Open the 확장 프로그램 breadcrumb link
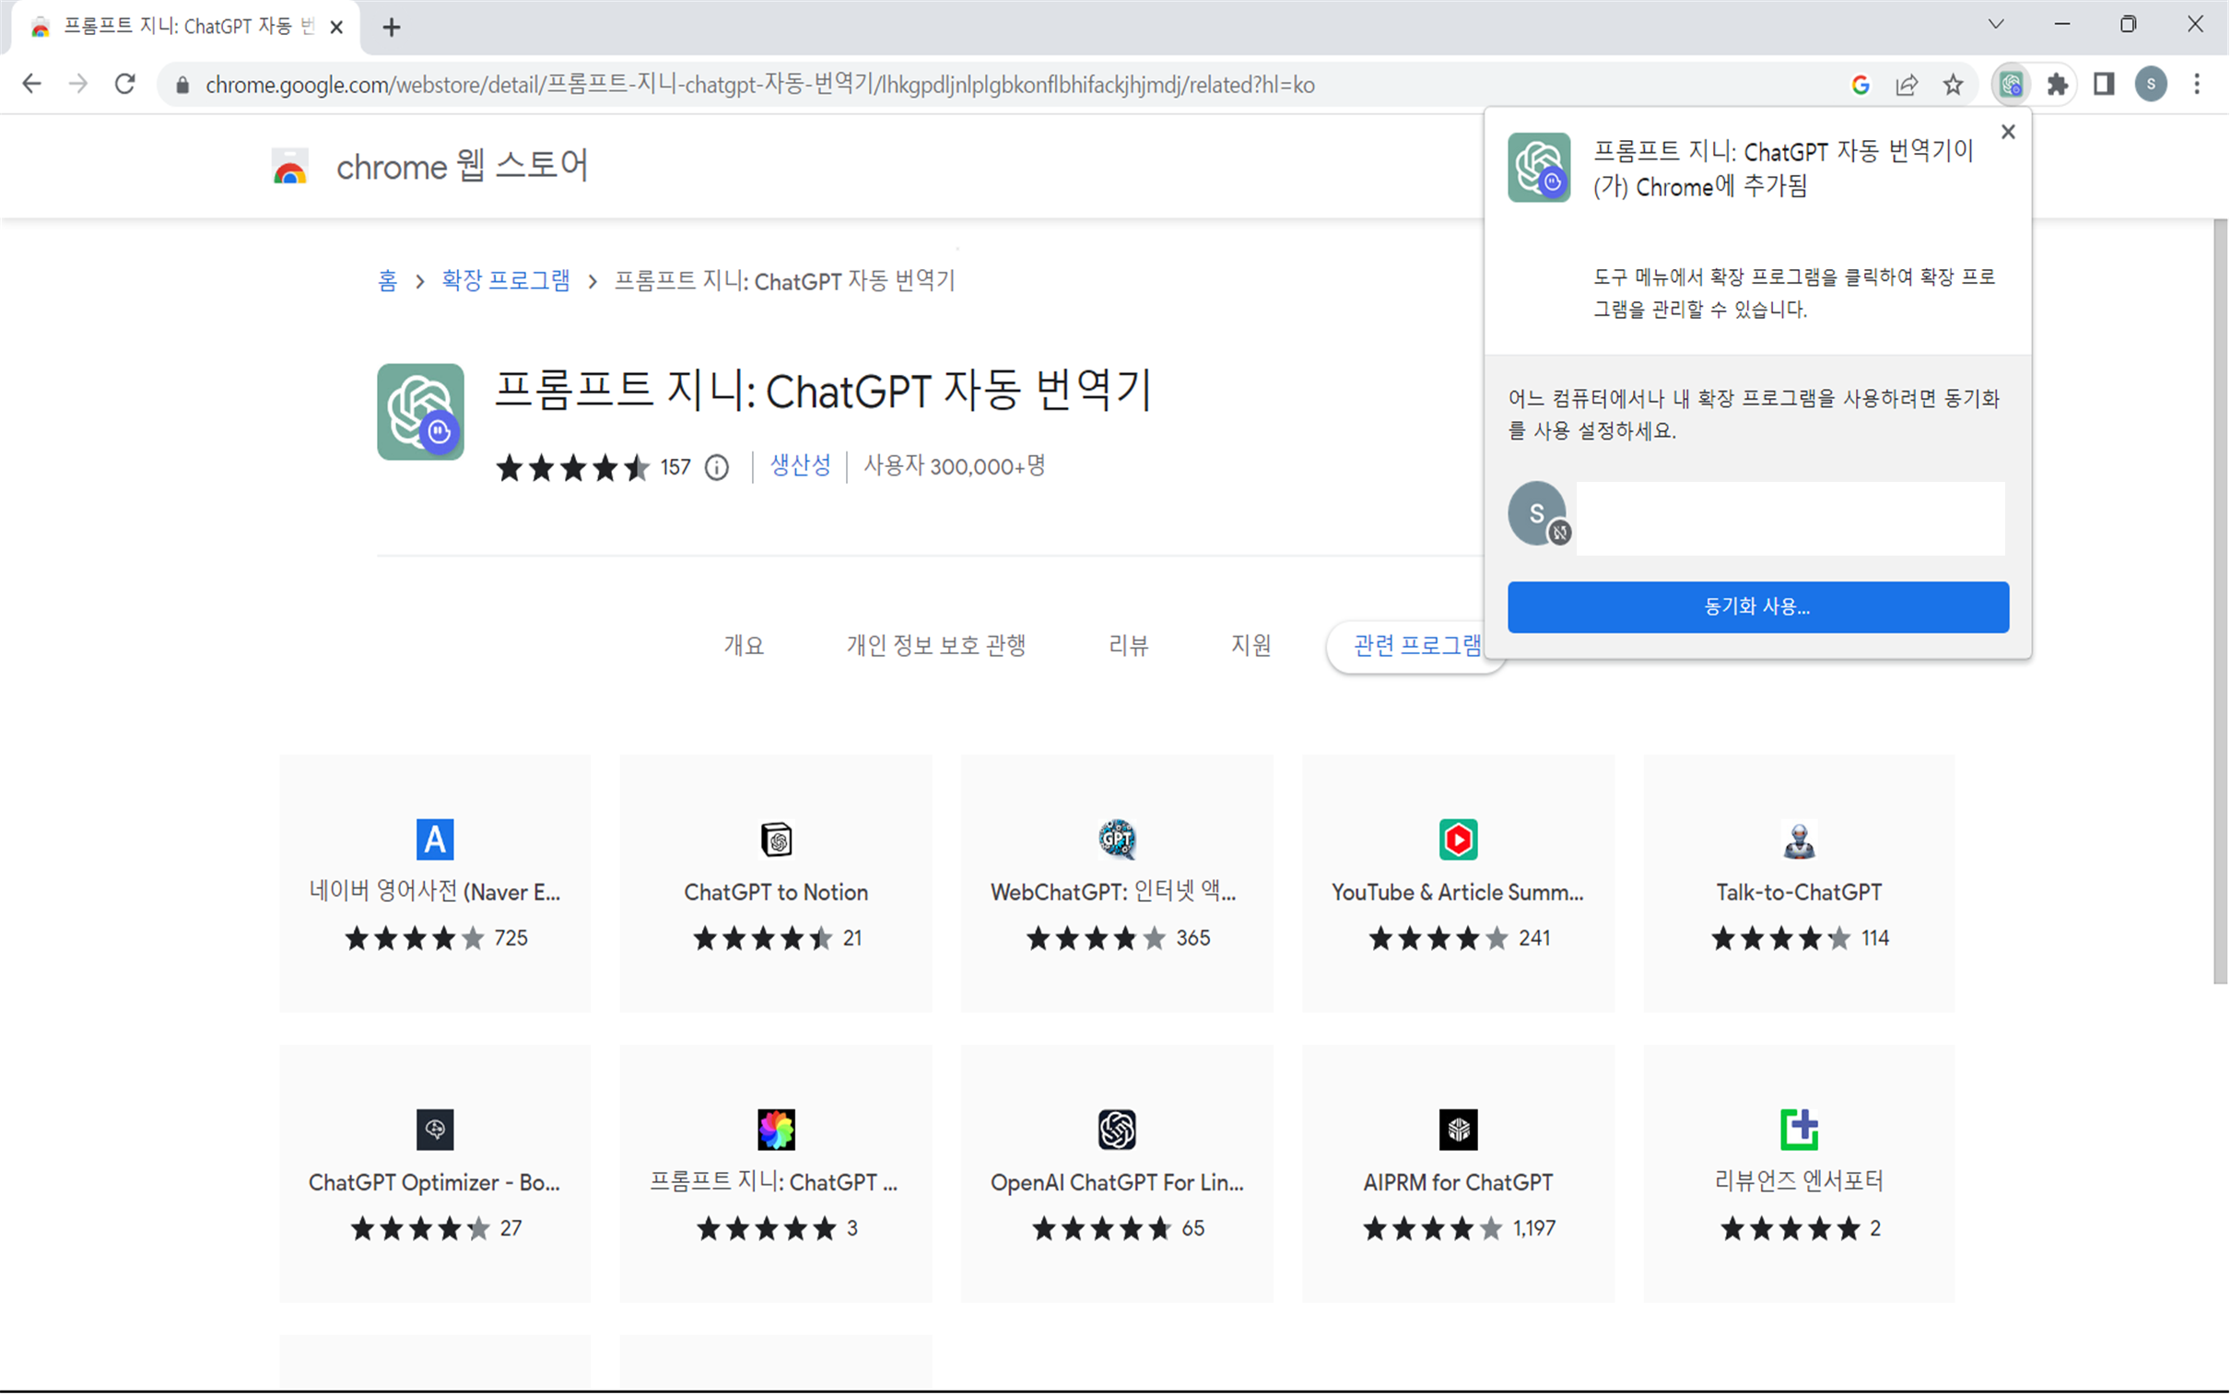The height and width of the screenshot is (1395, 2231). [506, 280]
